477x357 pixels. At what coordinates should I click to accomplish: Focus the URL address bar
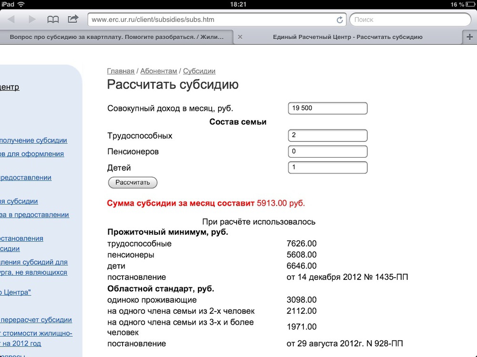pos(217,20)
